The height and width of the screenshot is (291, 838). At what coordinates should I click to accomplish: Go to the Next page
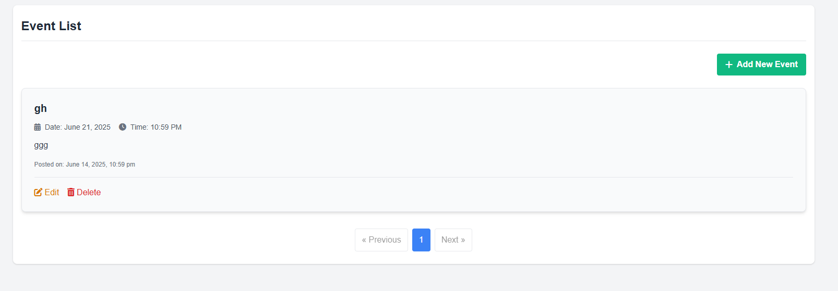[453, 240]
